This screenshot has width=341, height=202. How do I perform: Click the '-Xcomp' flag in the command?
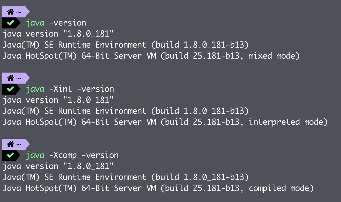pos(63,155)
